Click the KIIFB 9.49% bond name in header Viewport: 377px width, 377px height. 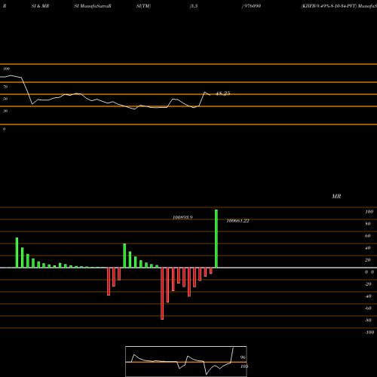pos(329,6)
